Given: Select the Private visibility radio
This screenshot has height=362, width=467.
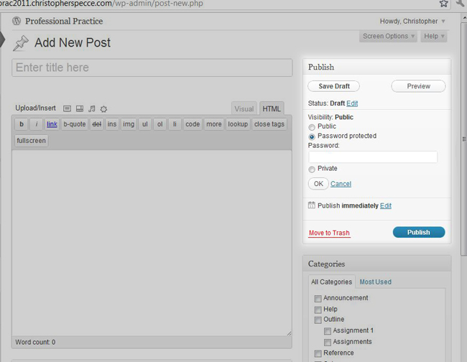Looking at the screenshot, I should coord(312,170).
